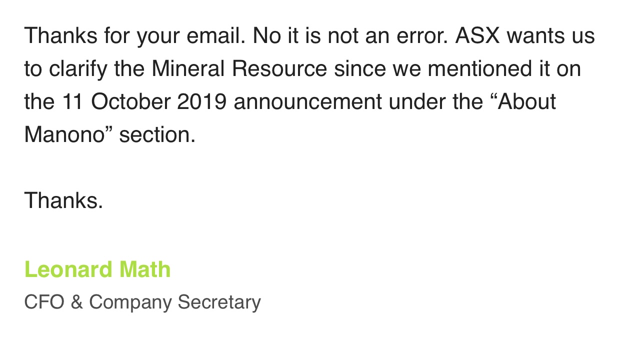Click the green Leonard Math signature name

(x=97, y=270)
